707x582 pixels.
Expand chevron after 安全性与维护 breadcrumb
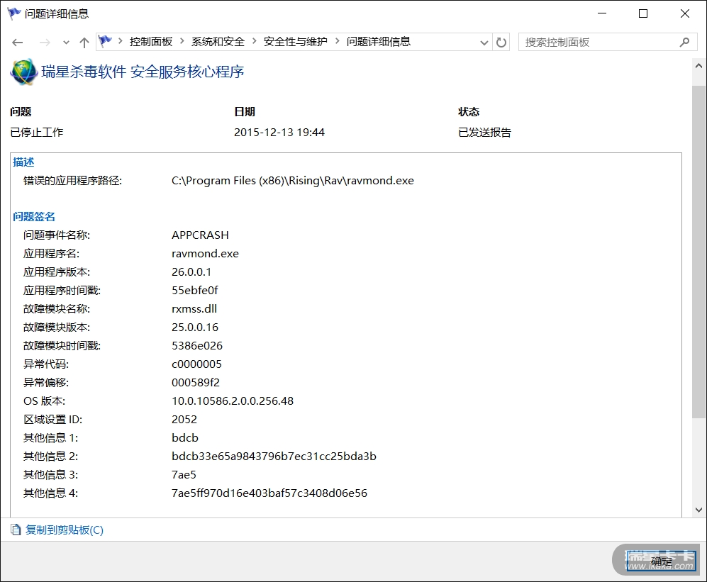[338, 42]
